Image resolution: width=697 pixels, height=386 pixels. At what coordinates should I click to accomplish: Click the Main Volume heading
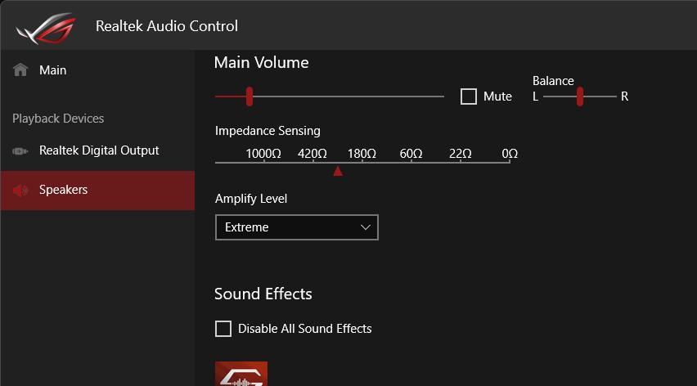tap(262, 63)
